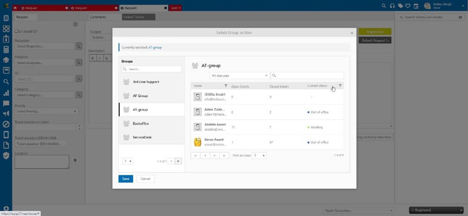The height and width of the screenshot is (216, 468).
Task: Toggle the On Behalf Of checkbox
Action: [x=17, y=31]
